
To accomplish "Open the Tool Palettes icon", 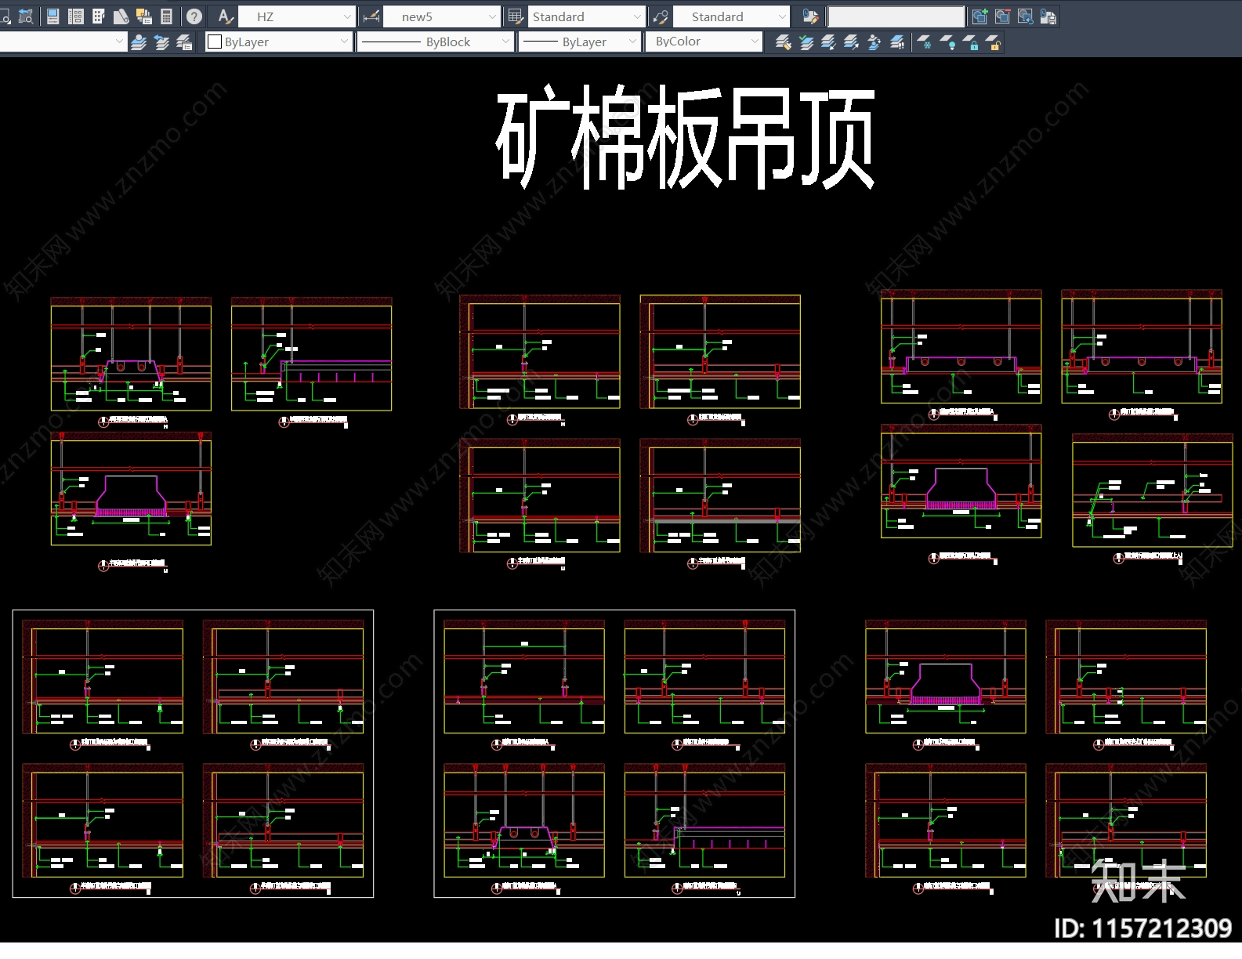I will point(99,16).
